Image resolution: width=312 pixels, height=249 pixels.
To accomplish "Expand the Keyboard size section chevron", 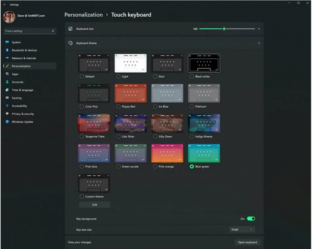I will [259, 29].
